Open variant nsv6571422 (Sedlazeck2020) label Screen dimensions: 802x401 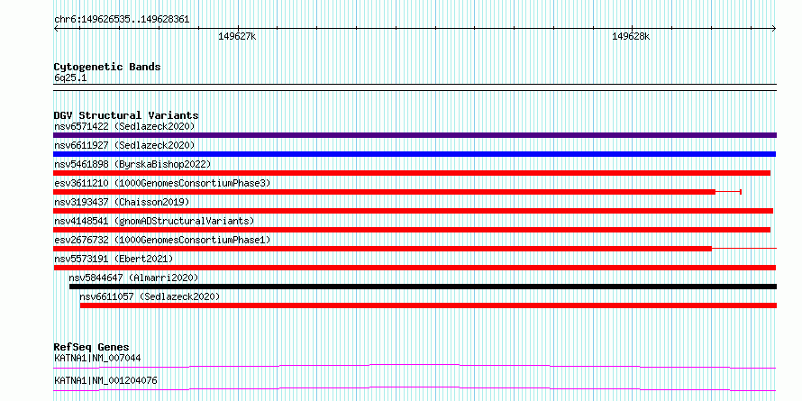coord(124,126)
